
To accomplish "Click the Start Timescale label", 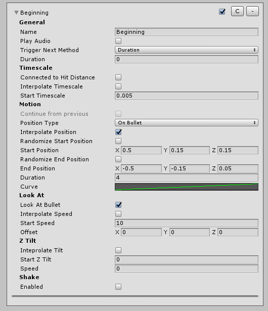I will pos(42,96).
